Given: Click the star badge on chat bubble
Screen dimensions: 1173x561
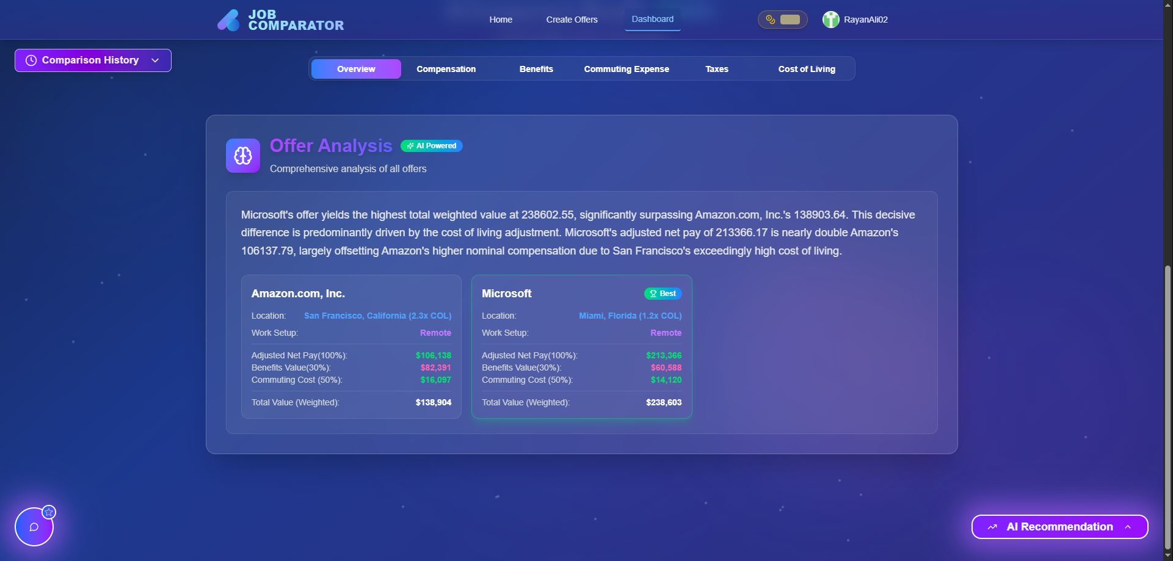Looking at the screenshot, I should [x=49, y=512].
